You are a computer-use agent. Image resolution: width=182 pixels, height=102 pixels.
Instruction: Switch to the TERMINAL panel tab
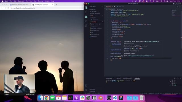[137, 78]
